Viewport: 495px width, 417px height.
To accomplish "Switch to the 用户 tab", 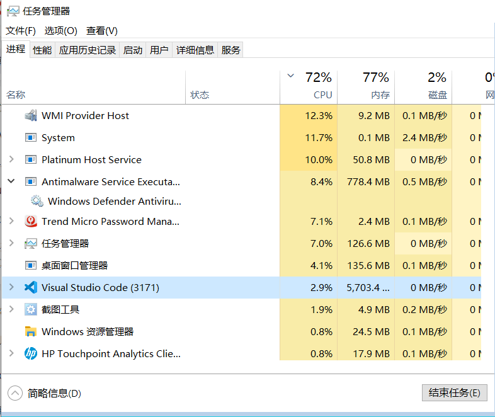I will (159, 50).
